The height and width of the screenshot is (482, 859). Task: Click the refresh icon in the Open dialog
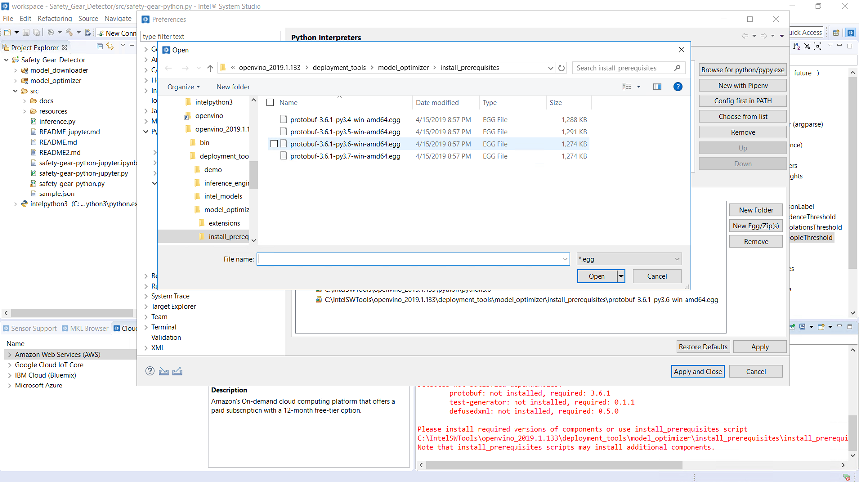(562, 68)
